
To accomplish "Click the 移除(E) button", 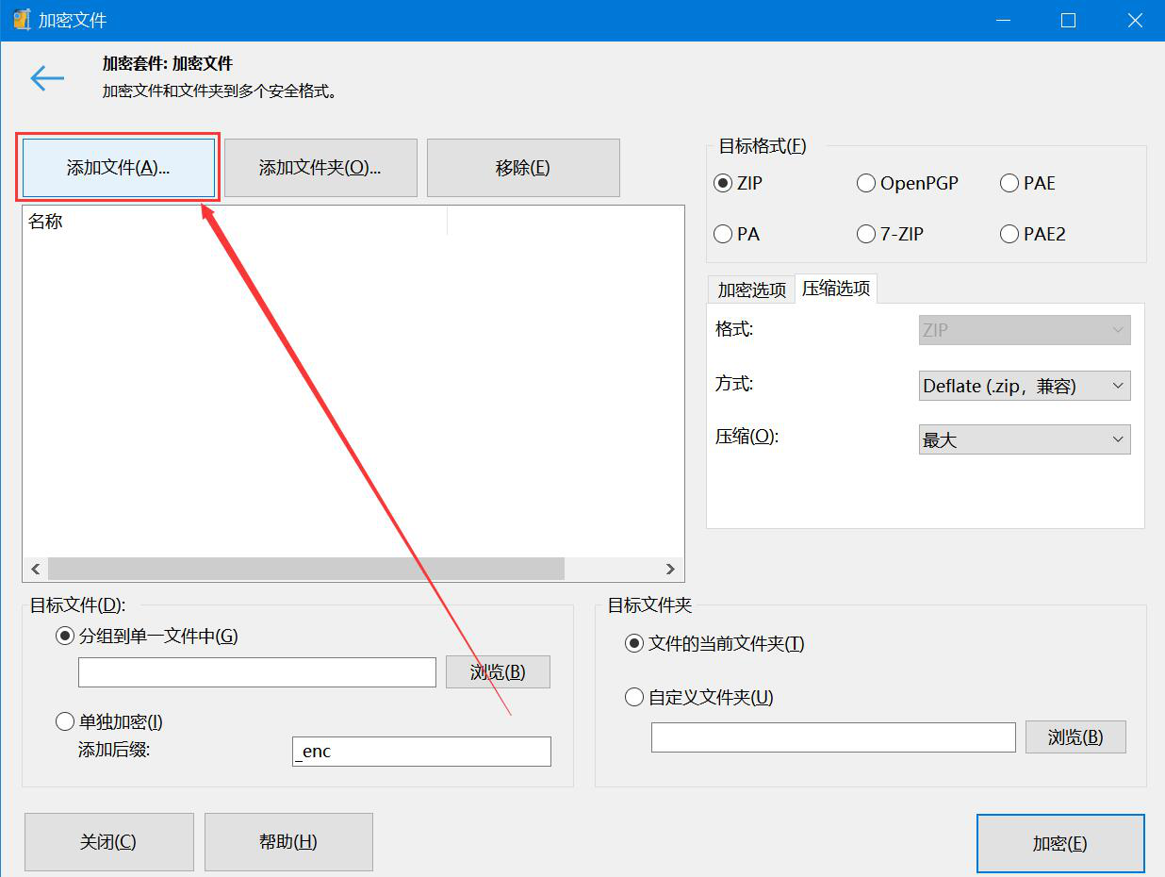I will point(523,168).
